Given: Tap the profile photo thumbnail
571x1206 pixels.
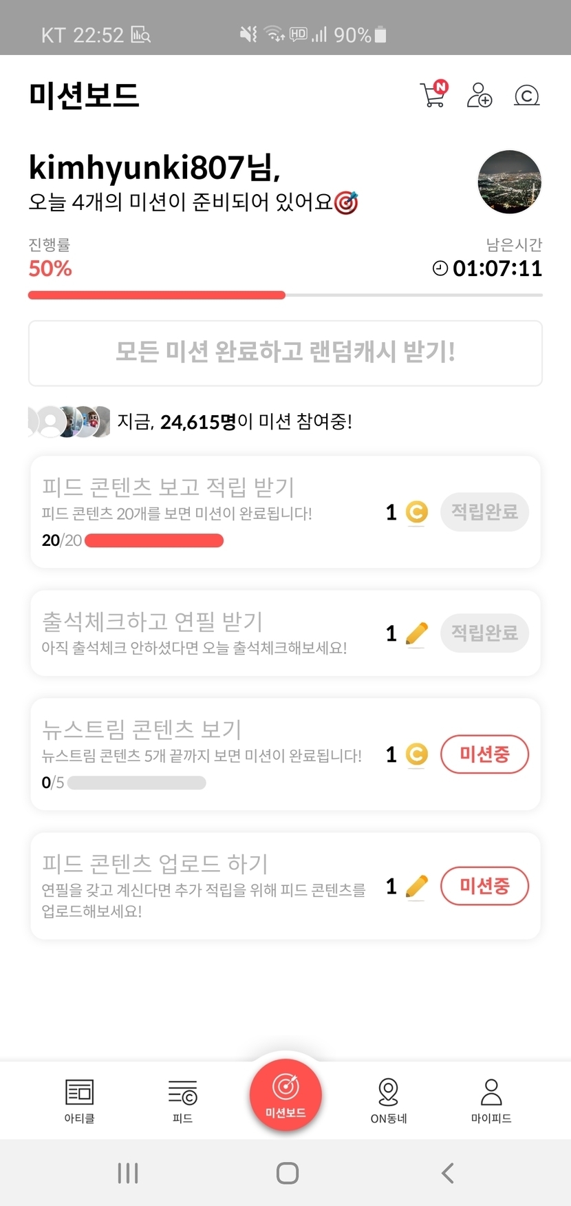Looking at the screenshot, I should click(509, 182).
